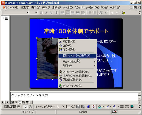Open 編集(E) menu
142x115 pixels.
click(25, 7)
